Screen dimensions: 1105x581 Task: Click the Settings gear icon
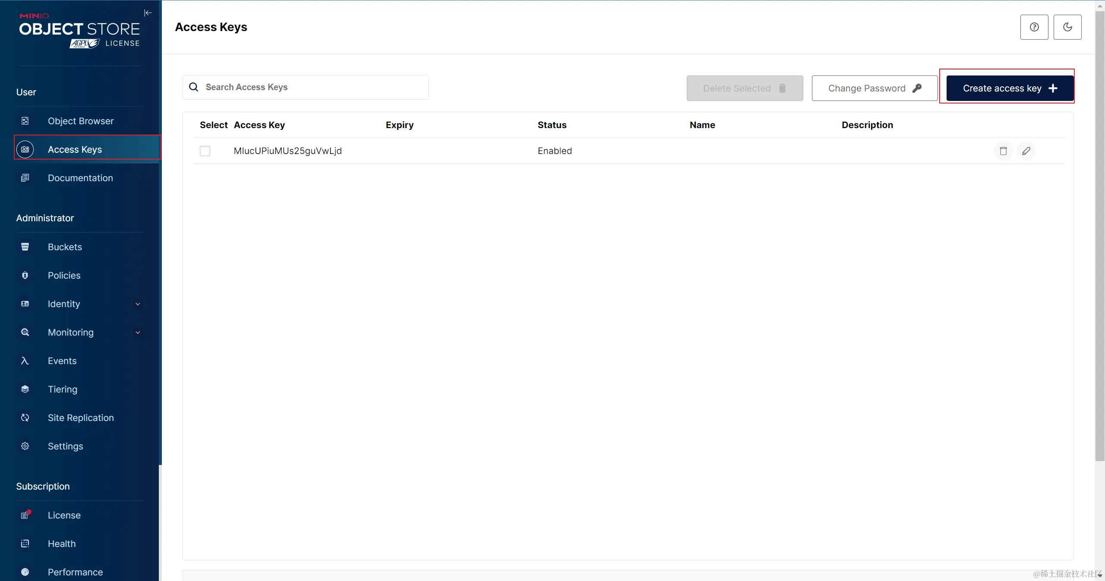click(x=25, y=446)
